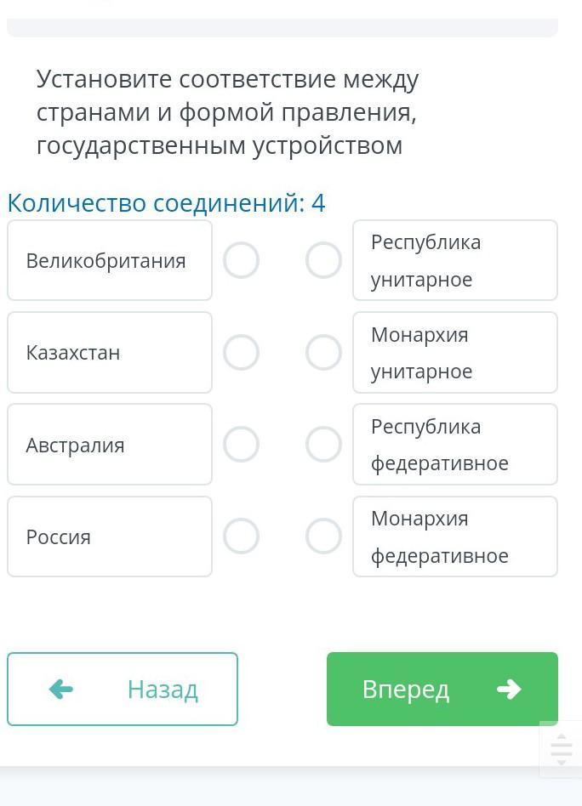Screen dimensions: 582x806
Task: Click the Россия country box
Action: point(110,536)
